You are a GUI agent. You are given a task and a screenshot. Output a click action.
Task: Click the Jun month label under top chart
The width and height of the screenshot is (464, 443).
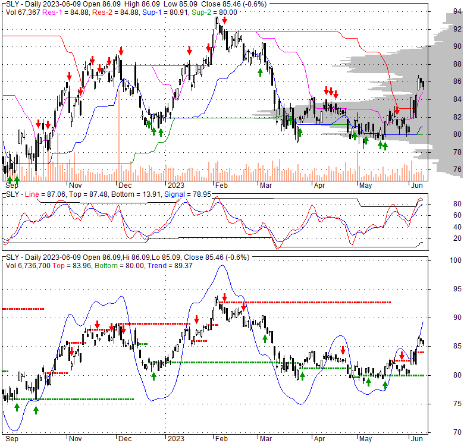click(416, 186)
